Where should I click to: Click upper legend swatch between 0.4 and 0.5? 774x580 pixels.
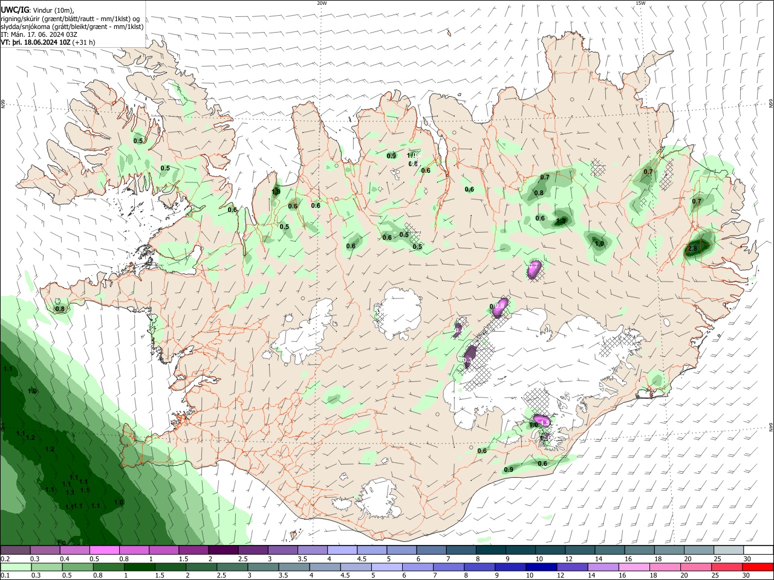(x=74, y=550)
